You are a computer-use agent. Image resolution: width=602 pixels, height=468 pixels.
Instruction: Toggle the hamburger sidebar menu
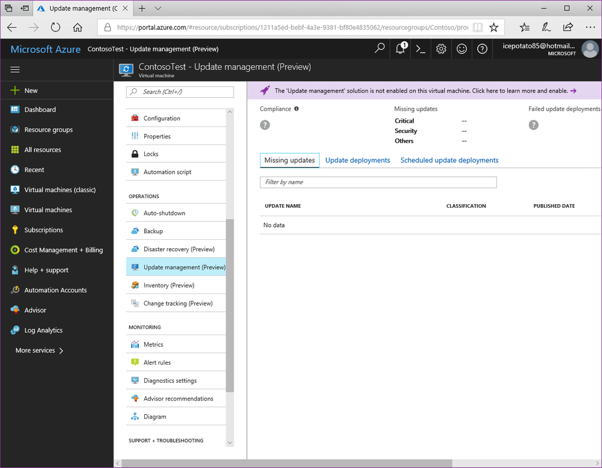[15, 69]
